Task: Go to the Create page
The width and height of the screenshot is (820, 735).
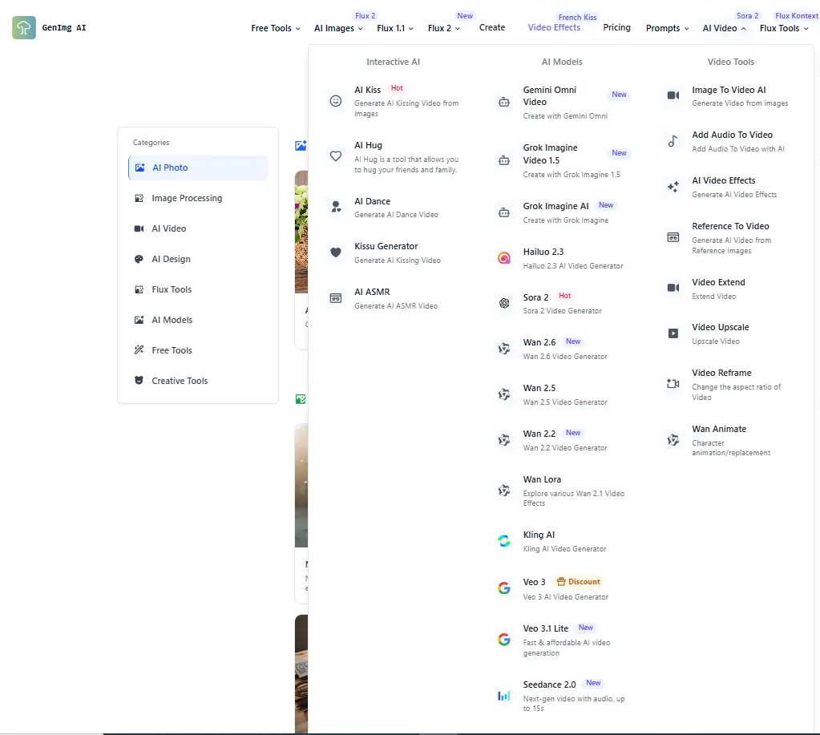Action: [x=492, y=28]
